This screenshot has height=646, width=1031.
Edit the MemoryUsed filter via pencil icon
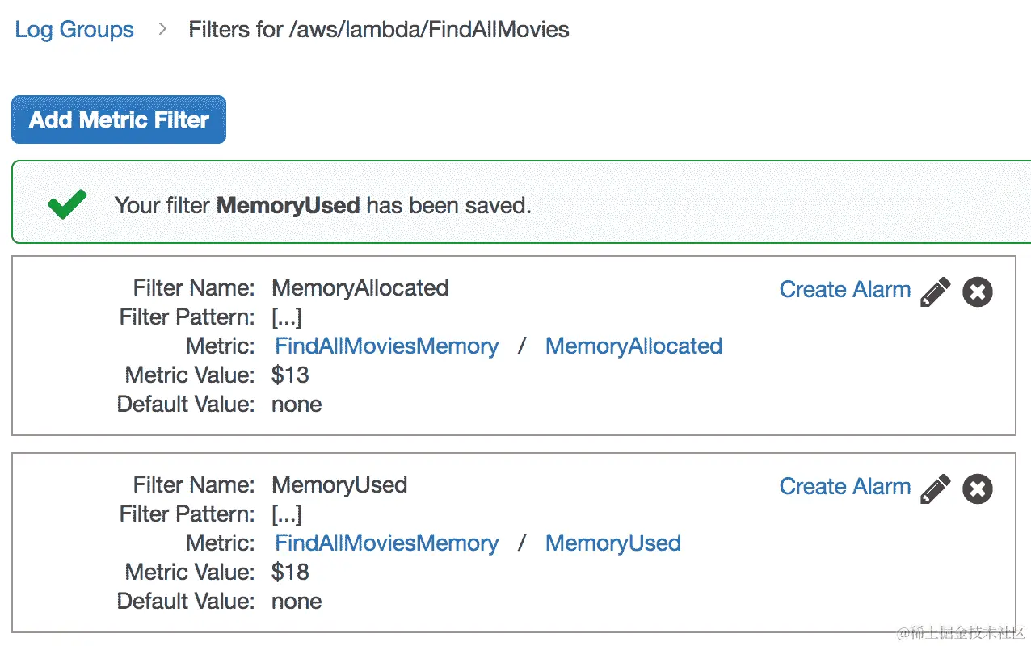[x=936, y=489]
